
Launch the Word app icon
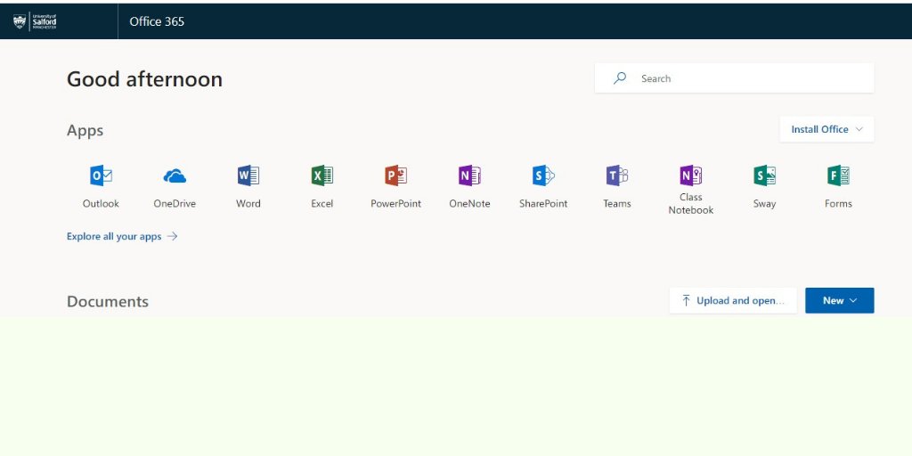(248, 175)
